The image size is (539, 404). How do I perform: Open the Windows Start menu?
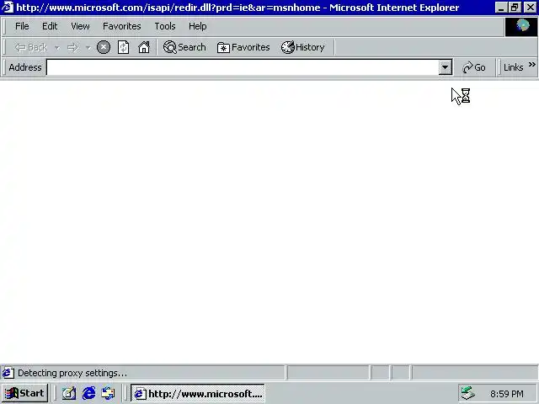coord(24,393)
